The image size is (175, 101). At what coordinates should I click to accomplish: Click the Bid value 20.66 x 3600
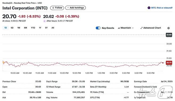pos(35,92)
